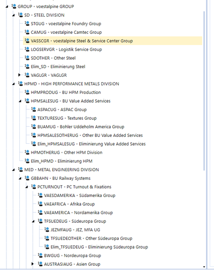Screen dimensions: 214x270
Task: Click the group icon beside Elim_TFSUEDEUG
Action: (47, 247)
